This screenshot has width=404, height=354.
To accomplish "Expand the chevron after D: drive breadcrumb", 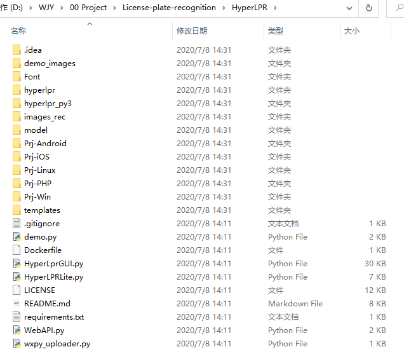I will tap(30, 8).
